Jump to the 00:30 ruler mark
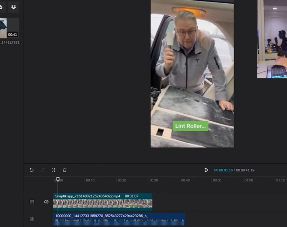The height and width of the screenshot is (227, 287). point(154,180)
